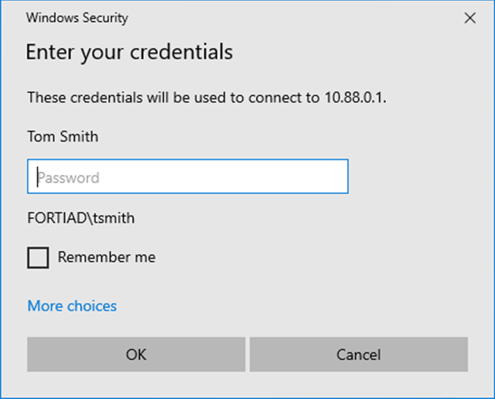
Task: Click the credentials description sentence
Action: (x=174, y=97)
